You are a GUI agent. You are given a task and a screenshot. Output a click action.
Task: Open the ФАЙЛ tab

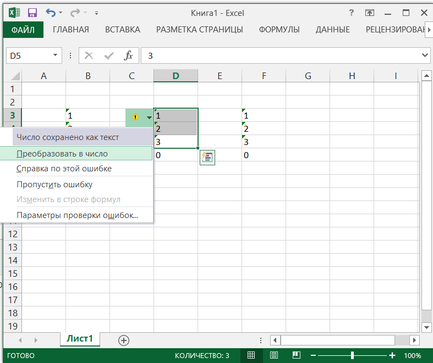pyautogui.click(x=23, y=30)
